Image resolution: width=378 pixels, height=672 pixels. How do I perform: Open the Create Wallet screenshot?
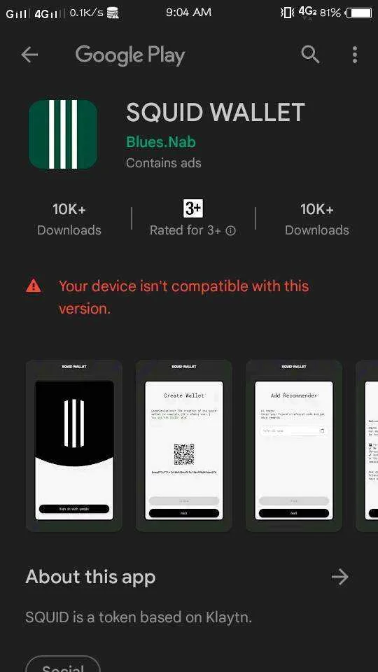point(184,446)
